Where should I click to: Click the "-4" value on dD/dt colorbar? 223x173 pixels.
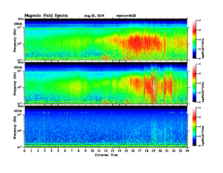[200, 83]
